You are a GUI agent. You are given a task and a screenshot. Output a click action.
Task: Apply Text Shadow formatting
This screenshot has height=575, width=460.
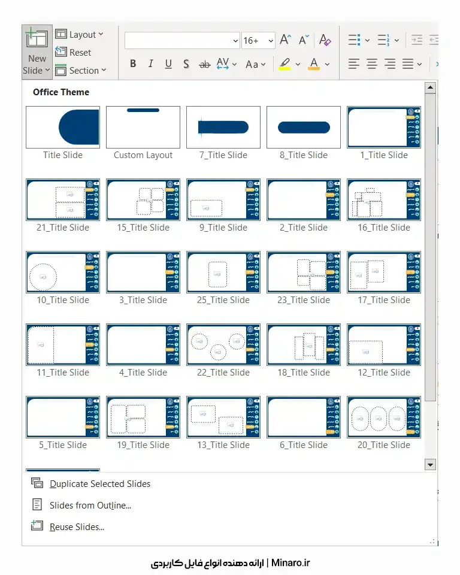tap(186, 64)
